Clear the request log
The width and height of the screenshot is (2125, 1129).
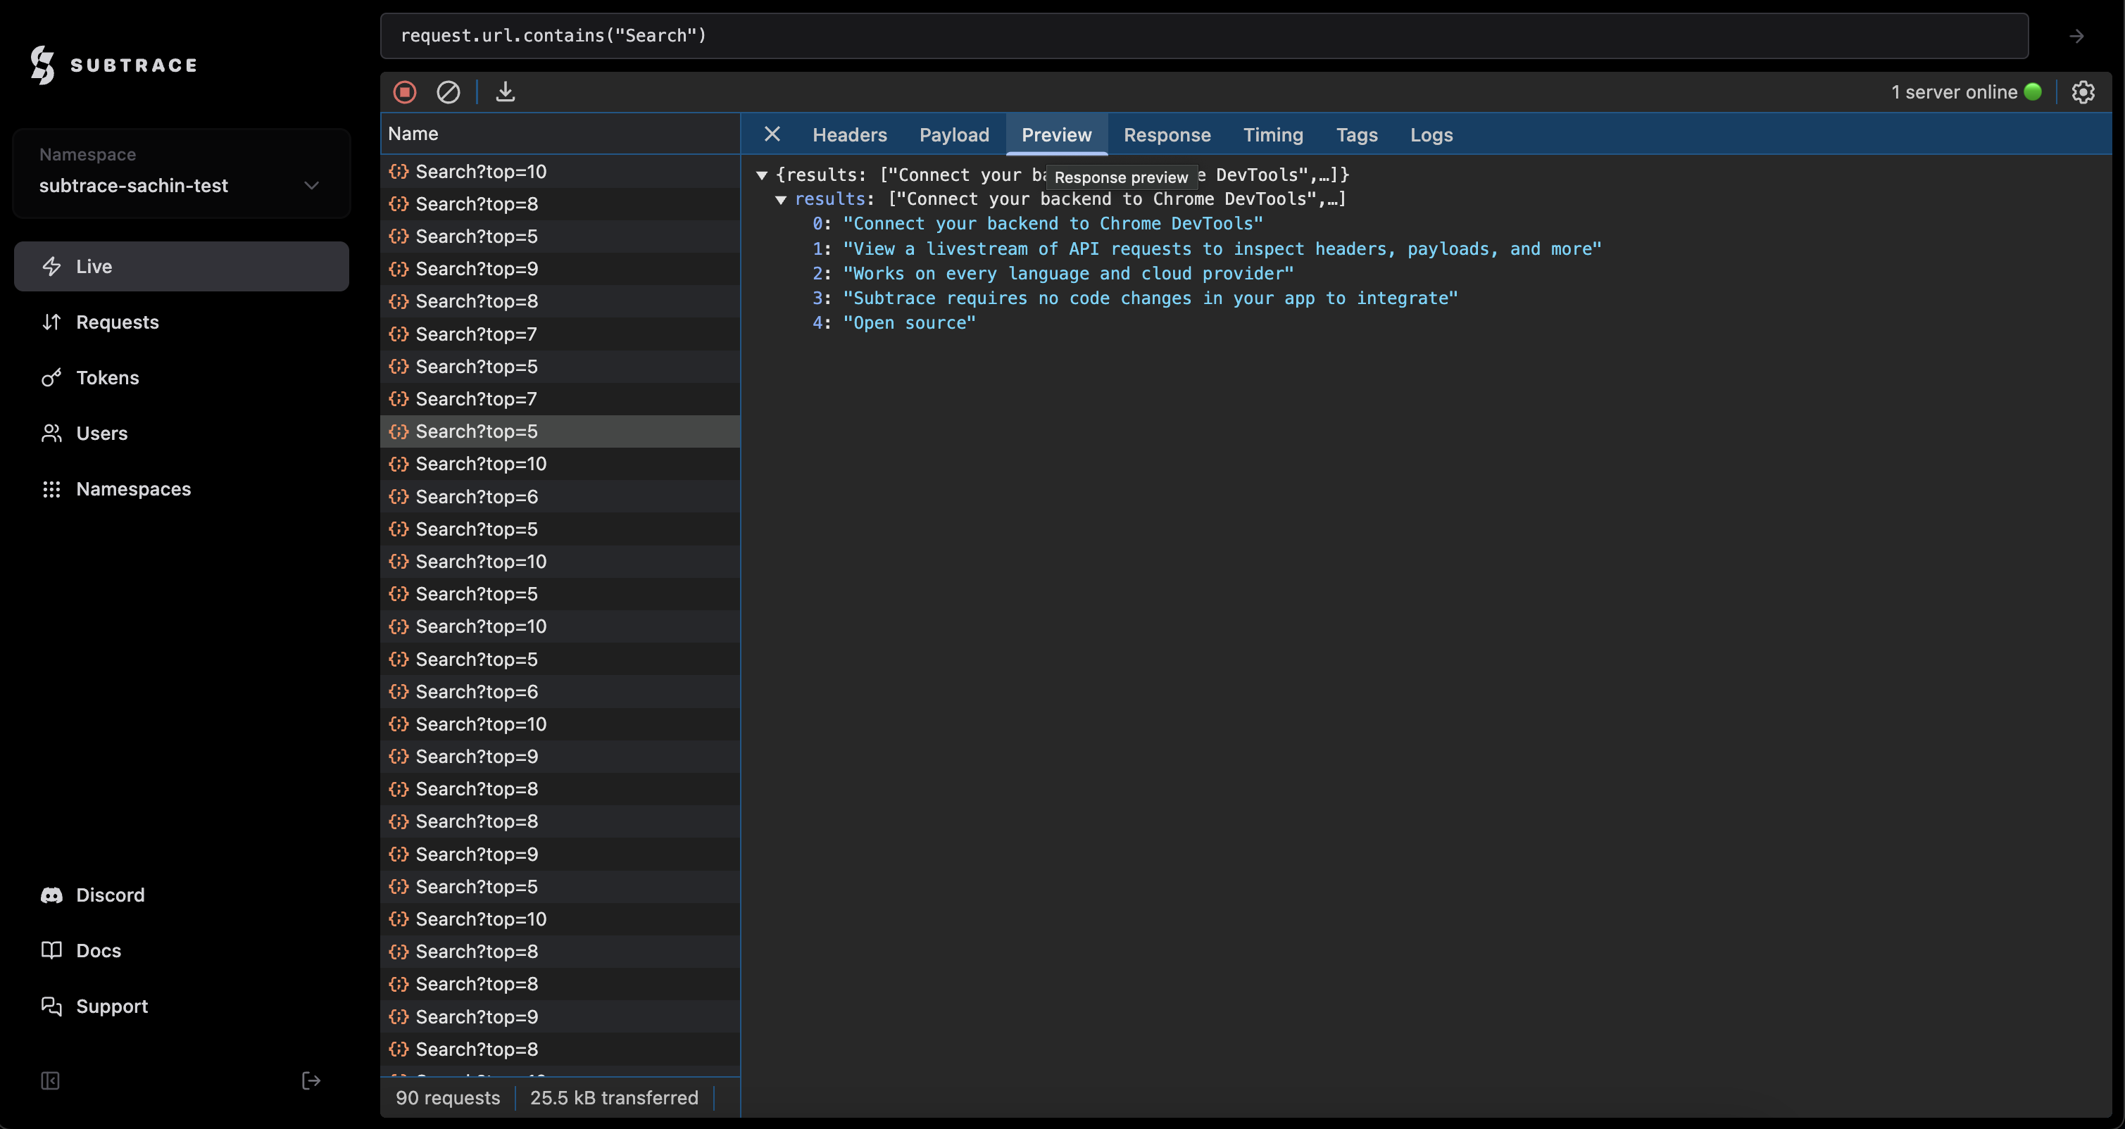point(448,92)
